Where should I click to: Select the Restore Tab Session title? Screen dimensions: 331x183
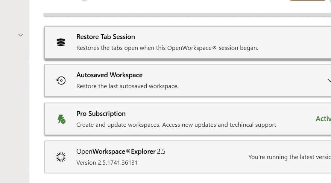pyautogui.click(x=106, y=37)
